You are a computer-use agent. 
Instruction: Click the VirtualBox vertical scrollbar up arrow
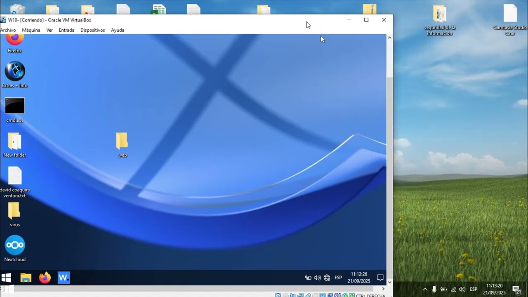pyautogui.click(x=389, y=38)
